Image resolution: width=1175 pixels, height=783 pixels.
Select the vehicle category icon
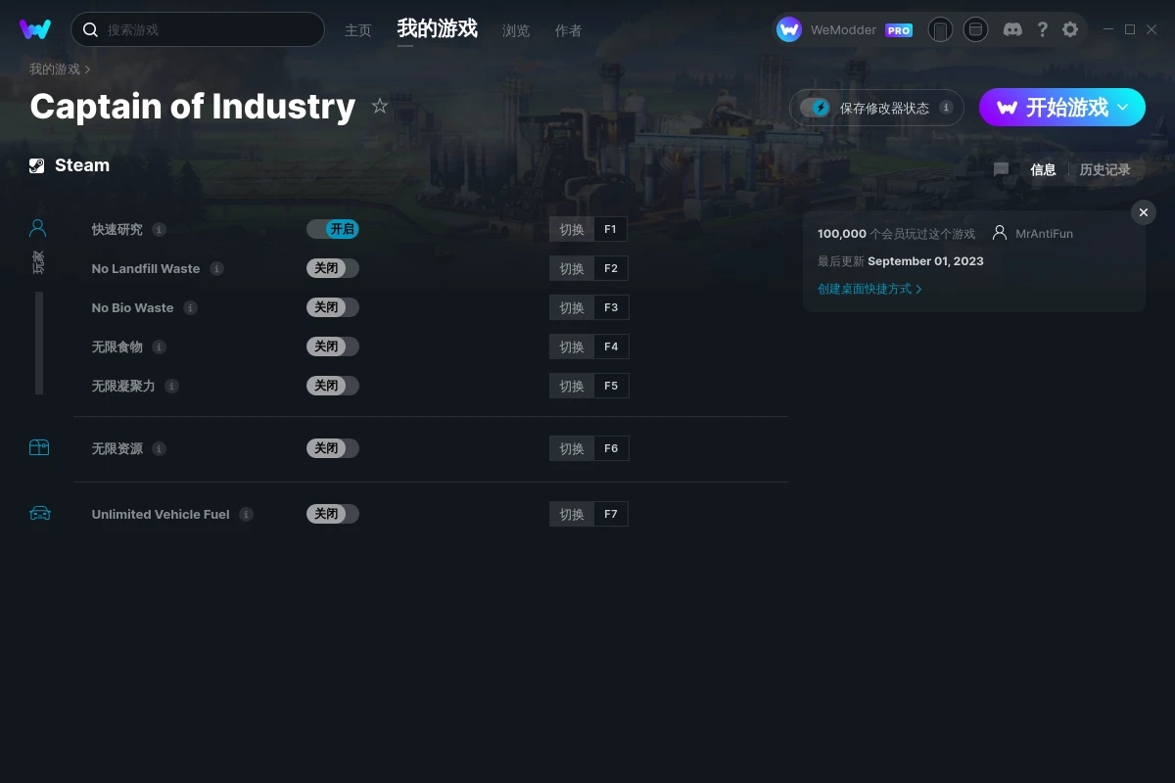point(40,513)
